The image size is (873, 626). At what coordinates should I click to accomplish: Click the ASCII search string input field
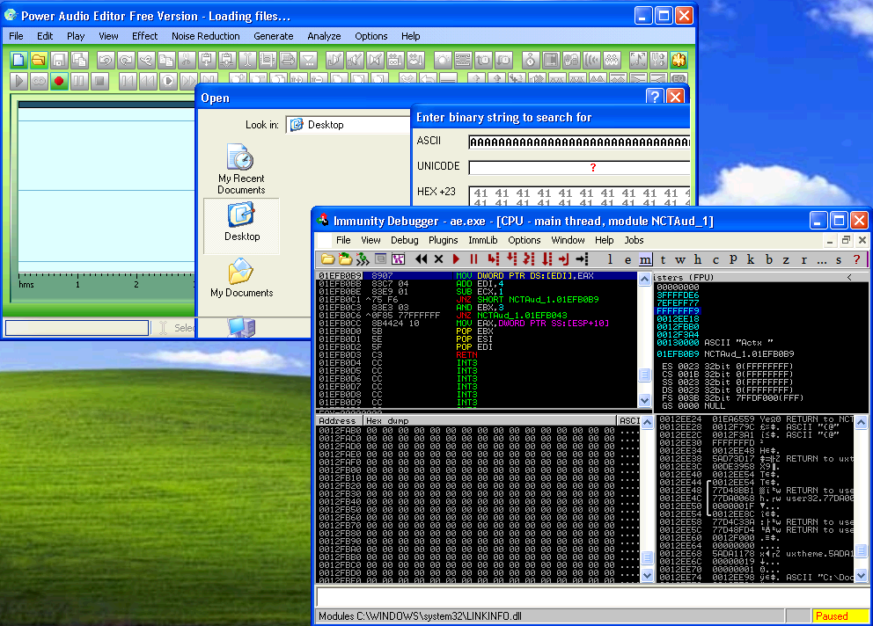click(579, 142)
